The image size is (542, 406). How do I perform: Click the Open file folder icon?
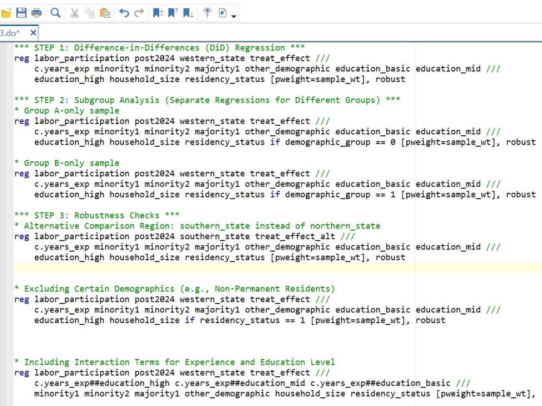tap(6, 13)
